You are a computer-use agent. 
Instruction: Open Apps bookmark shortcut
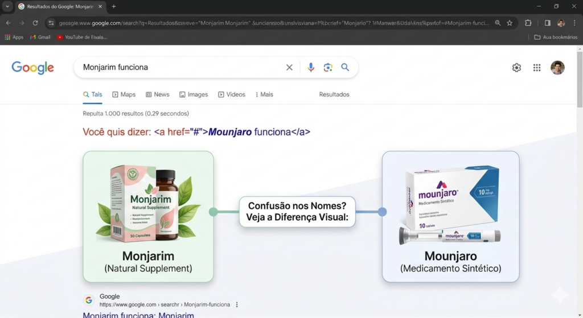tap(14, 37)
